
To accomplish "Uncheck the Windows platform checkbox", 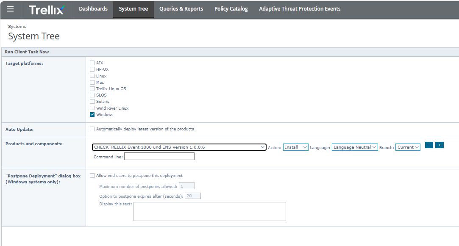I will click(x=92, y=115).
